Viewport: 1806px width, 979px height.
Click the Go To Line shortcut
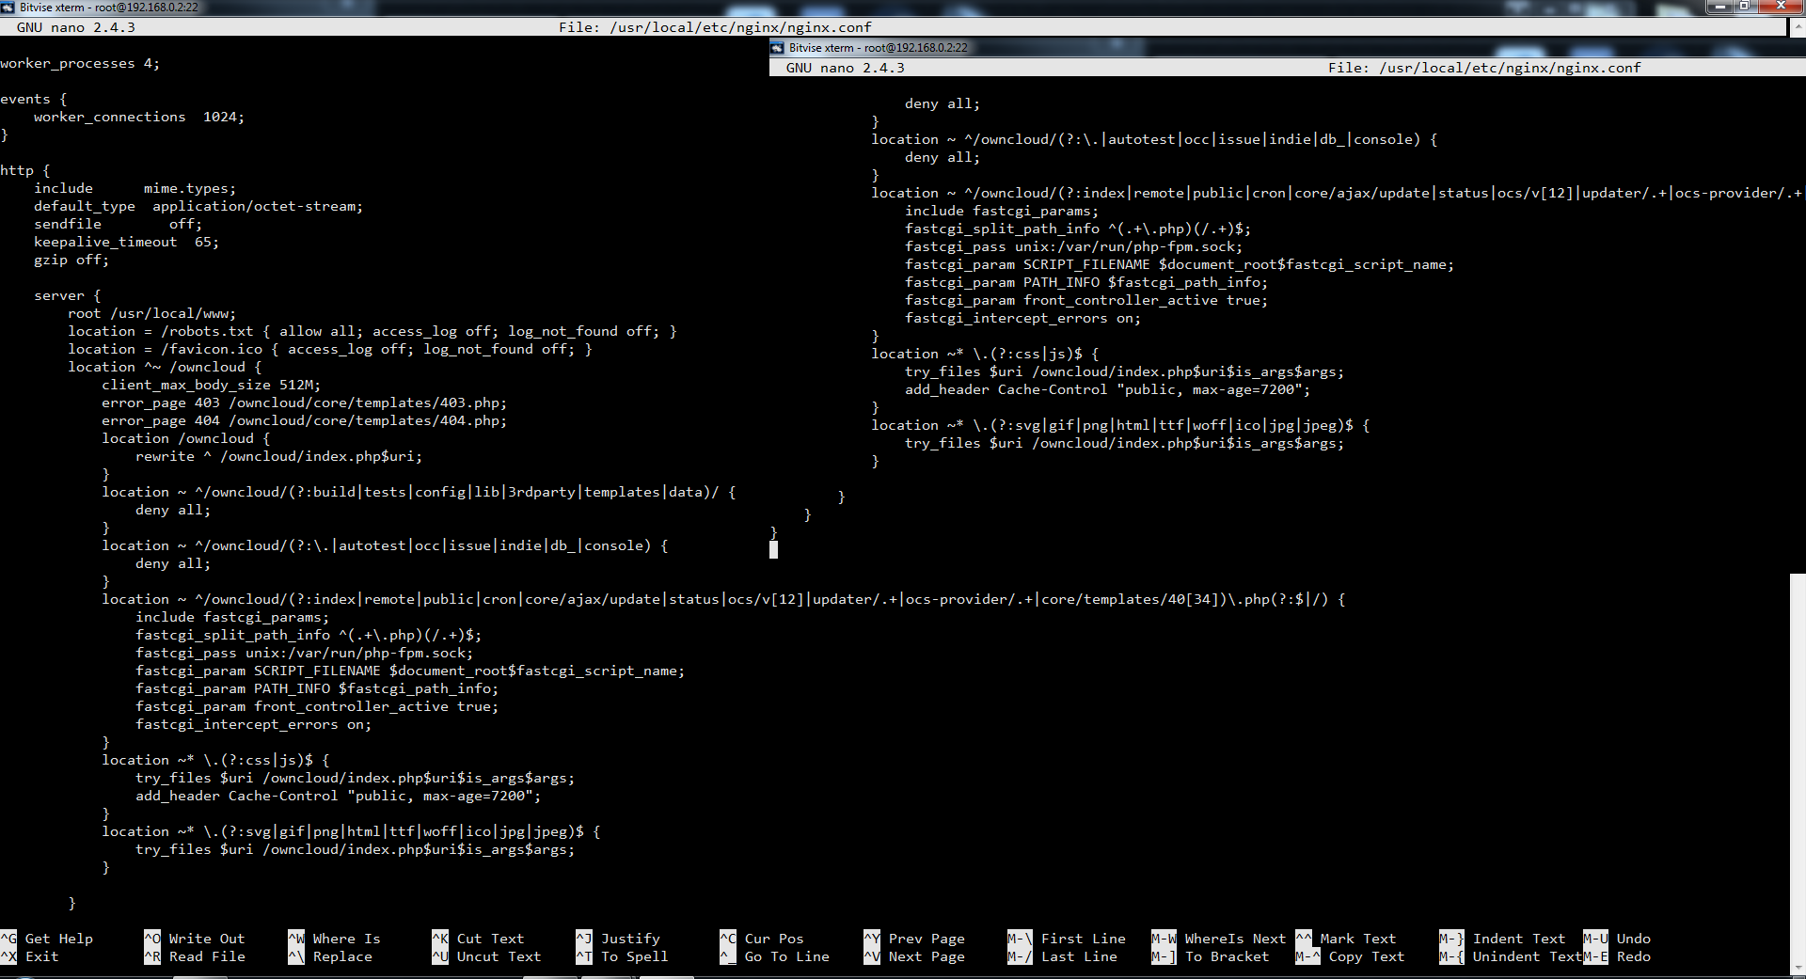(x=775, y=956)
